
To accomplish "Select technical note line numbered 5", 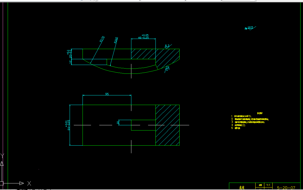I will (236, 128).
